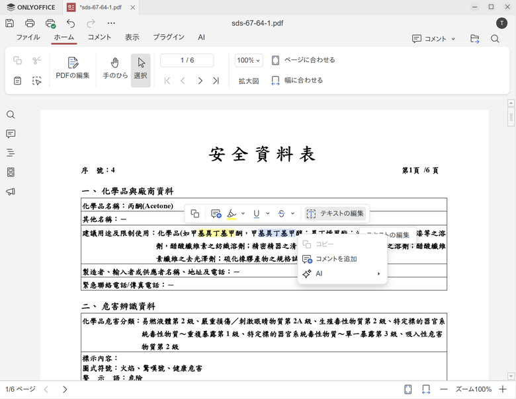This screenshot has height=399, width=516.
Task: Click the scrollbar down arrow
Action: 511,376
